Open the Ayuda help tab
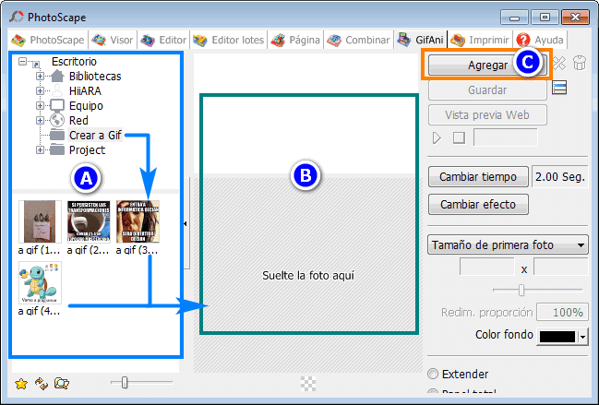 pyautogui.click(x=540, y=40)
